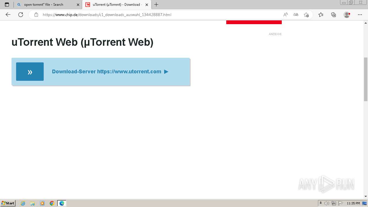Select the Microsoft Edge taskbar button
This screenshot has height=207, width=368.
click(x=62, y=203)
